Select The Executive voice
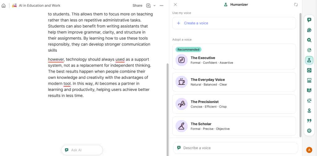This screenshot has width=317, height=156. (234, 60)
